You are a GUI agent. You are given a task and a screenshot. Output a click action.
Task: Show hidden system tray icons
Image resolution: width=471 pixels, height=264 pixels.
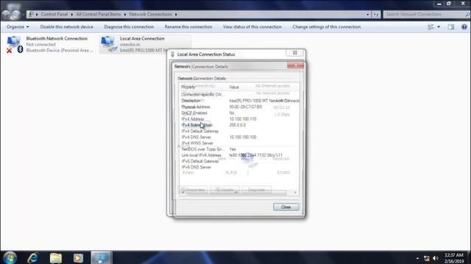(417, 258)
